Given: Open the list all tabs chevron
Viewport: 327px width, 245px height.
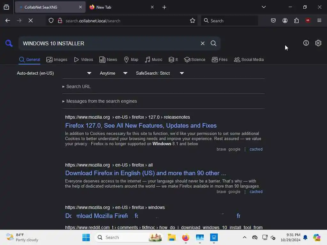Looking at the screenshot, I should (x=263, y=7).
